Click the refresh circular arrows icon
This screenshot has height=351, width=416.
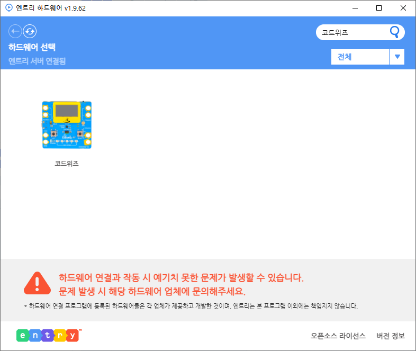pos(30,31)
